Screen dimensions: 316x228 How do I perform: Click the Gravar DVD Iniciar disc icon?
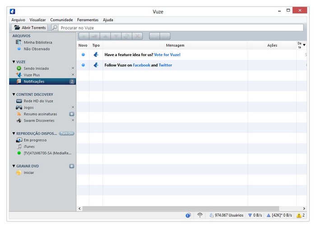pos(19,172)
